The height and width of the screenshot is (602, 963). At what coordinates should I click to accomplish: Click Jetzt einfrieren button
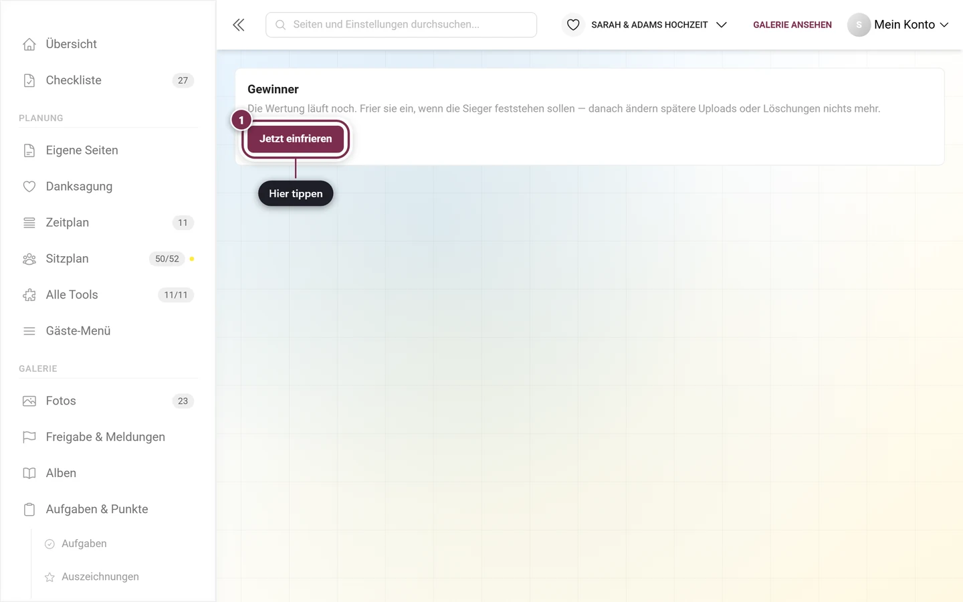[296, 139]
